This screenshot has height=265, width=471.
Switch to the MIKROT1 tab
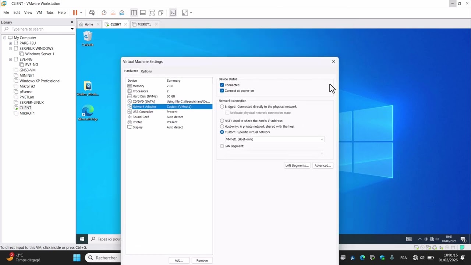tap(144, 24)
